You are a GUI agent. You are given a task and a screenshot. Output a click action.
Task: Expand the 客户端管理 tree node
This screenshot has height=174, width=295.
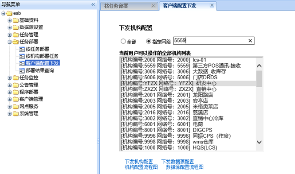click(x=10, y=99)
